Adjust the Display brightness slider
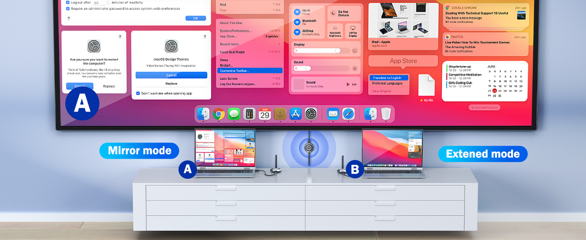The height and width of the screenshot is (240, 586). point(323,51)
